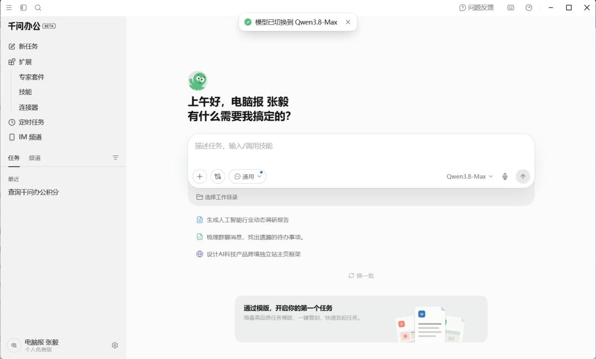Dismiss the model switched notification
Viewport: 596px width, 359px height.
point(348,22)
